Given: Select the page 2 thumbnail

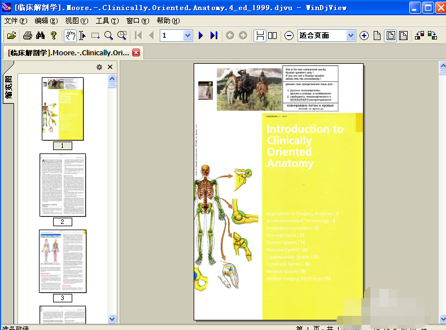Looking at the screenshot, I should [63, 185].
